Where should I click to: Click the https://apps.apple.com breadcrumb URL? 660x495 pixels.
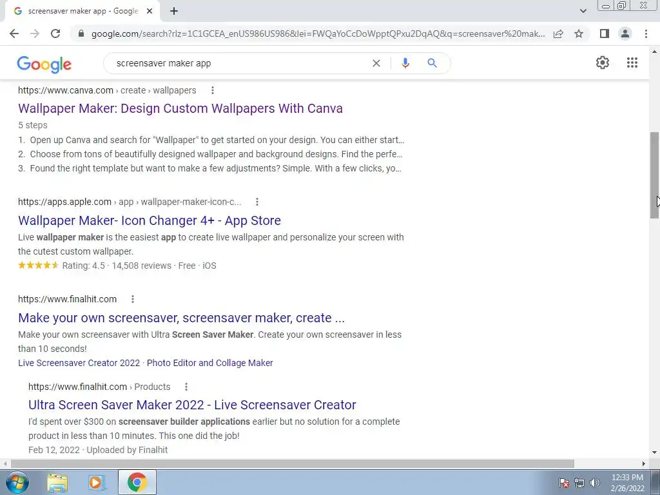tap(65, 202)
